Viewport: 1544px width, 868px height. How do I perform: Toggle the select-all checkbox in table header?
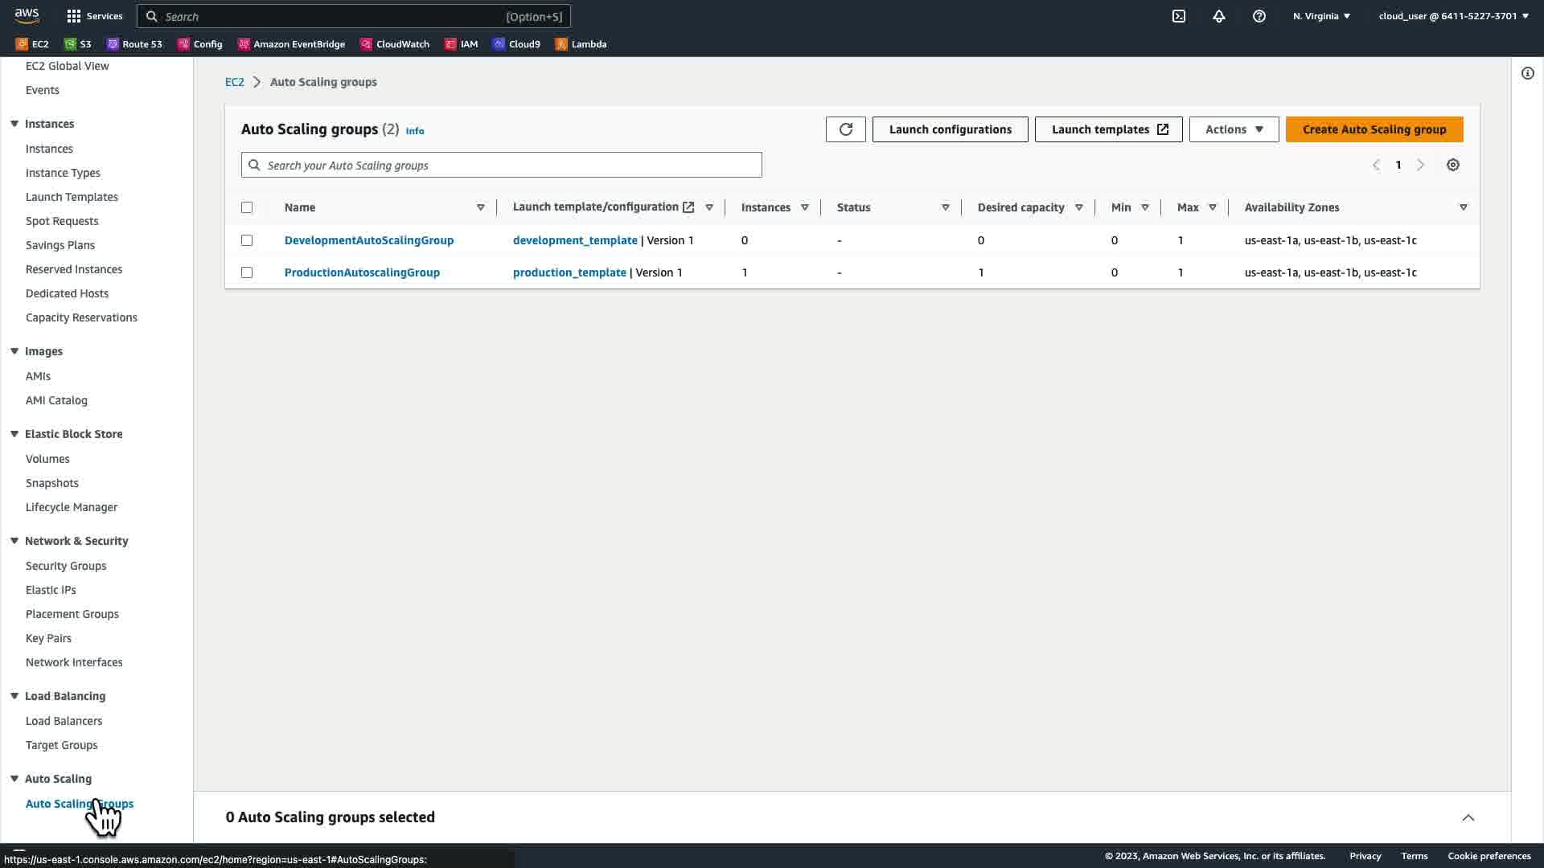(x=247, y=207)
